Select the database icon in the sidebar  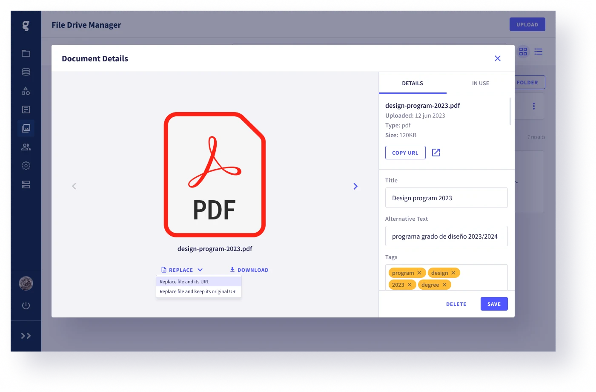26,72
